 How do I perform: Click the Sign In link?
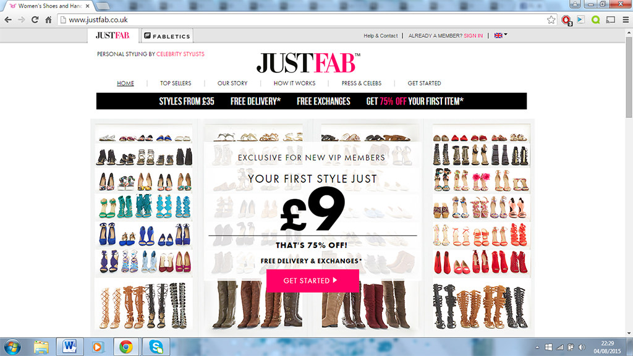[473, 36]
